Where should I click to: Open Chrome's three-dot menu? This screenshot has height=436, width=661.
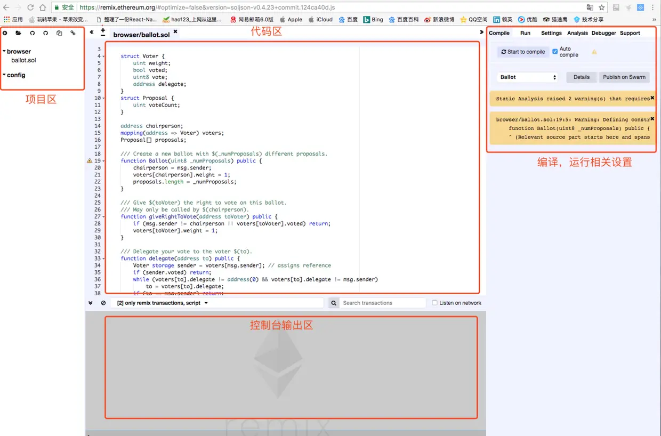tap(654, 7)
